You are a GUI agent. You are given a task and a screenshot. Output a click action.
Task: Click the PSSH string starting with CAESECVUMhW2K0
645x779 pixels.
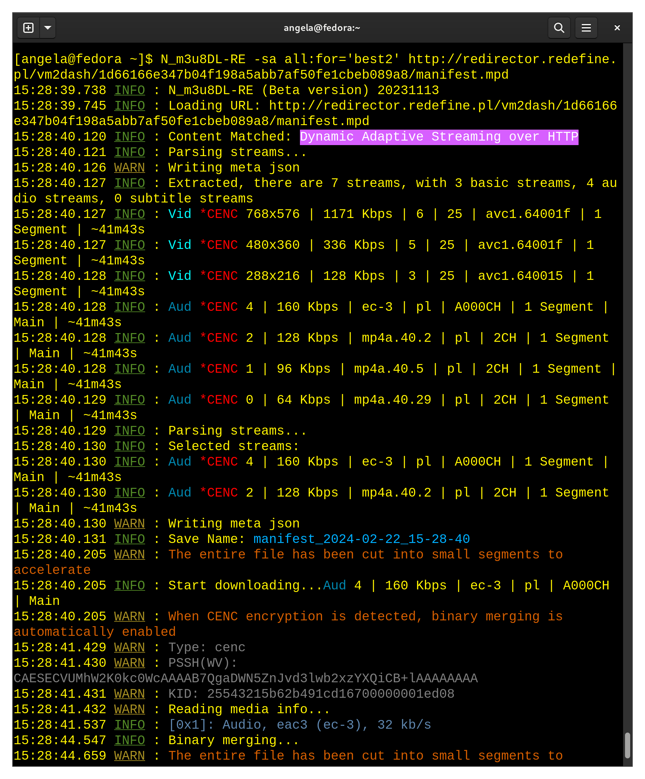246,678
